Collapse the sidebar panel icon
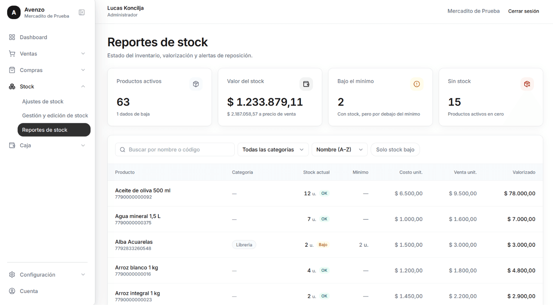553x305 pixels. (82, 12)
